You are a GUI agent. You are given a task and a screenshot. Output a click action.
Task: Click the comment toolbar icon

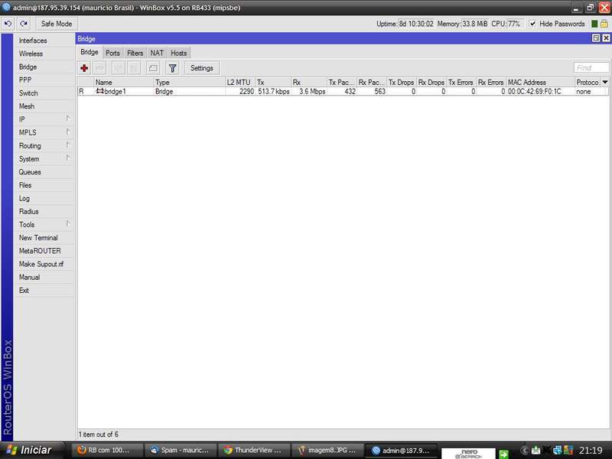pyautogui.click(x=153, y=68)
